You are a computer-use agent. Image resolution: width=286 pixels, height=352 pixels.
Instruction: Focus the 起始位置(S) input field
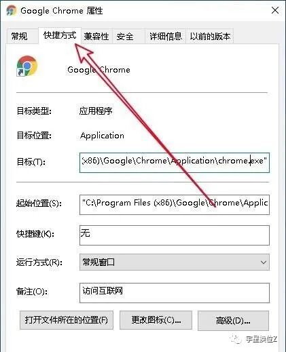(x=175, y=205)
